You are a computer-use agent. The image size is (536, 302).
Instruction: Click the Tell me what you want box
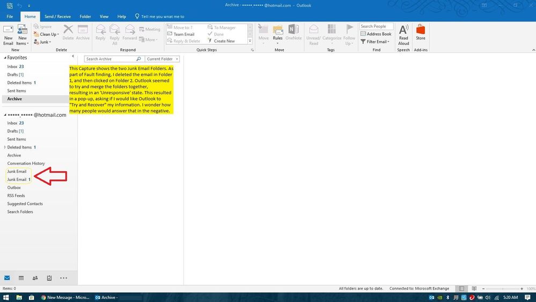click(160, 17)
